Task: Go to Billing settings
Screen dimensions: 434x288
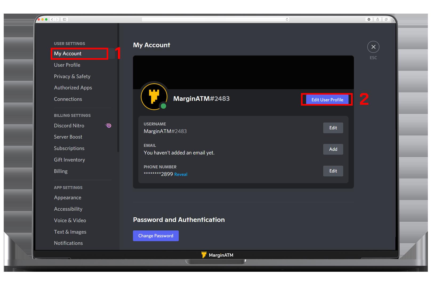Action: coord(61,171)
